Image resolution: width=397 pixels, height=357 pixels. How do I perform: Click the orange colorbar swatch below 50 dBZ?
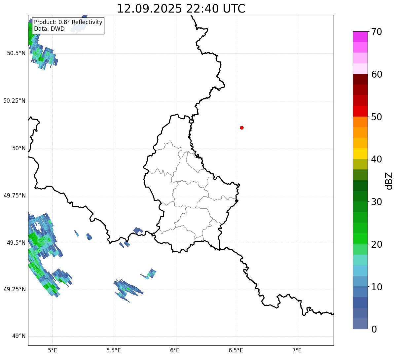pyautogui.click(x=360, y=122)
